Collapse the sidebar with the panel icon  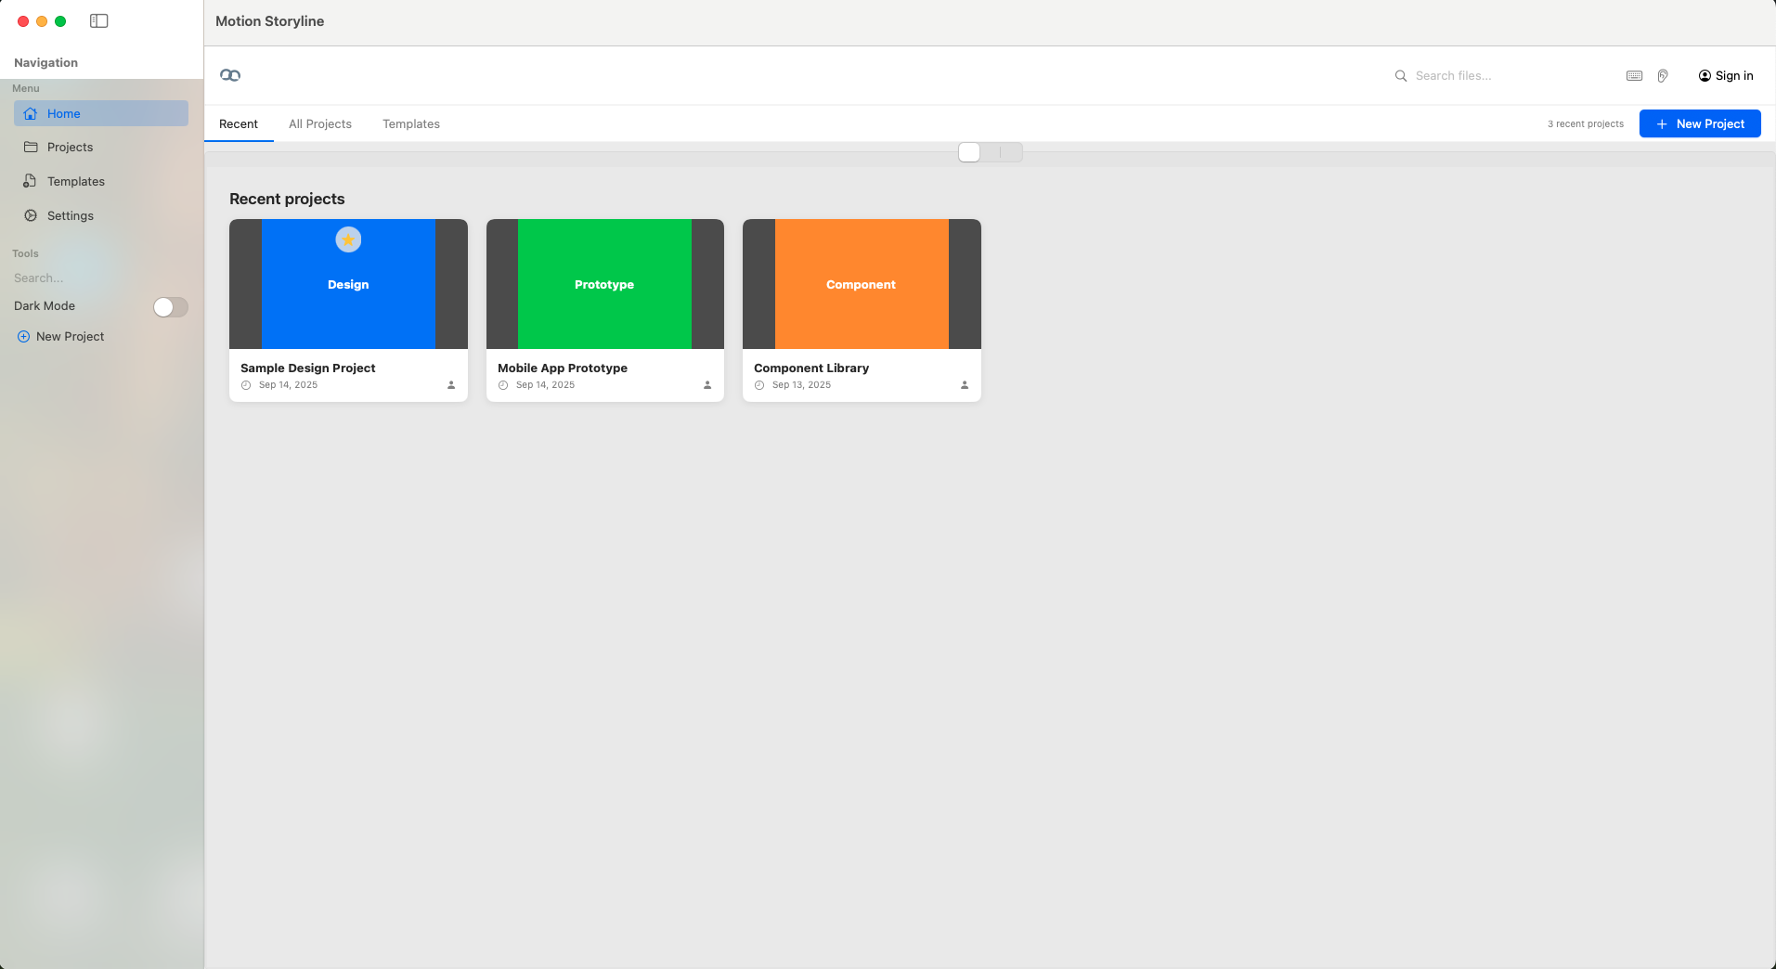99,21
